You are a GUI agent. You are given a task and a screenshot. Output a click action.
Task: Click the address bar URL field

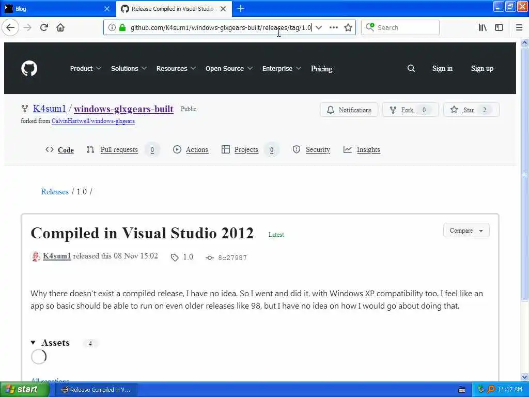click(x=221, y=27)
